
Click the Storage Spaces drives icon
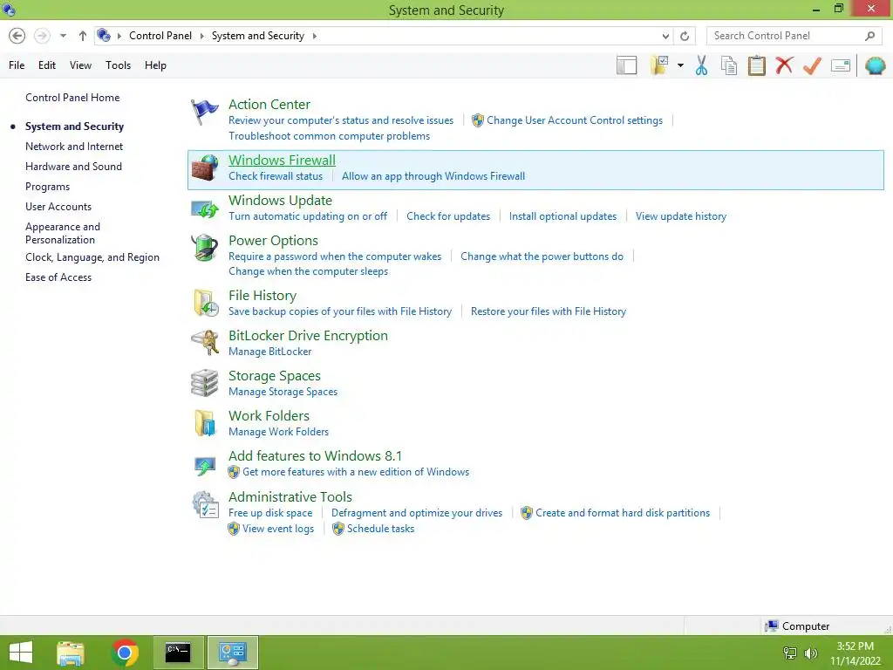(204, 383)
